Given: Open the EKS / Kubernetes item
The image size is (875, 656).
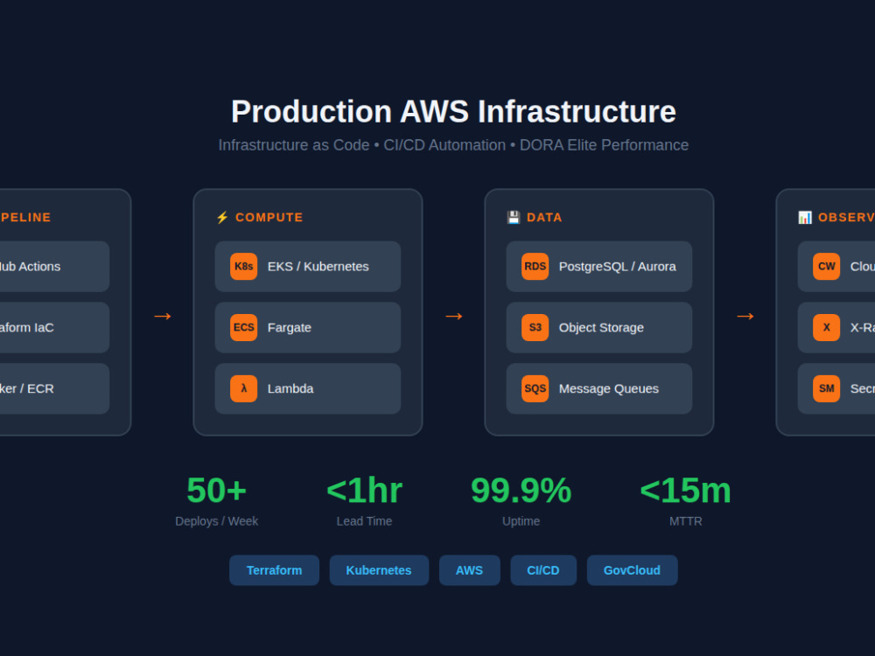Looking at the screenshot, I should [307, 267].
